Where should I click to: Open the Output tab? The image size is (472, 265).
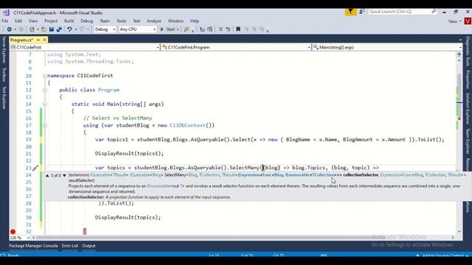click(88, 246)
